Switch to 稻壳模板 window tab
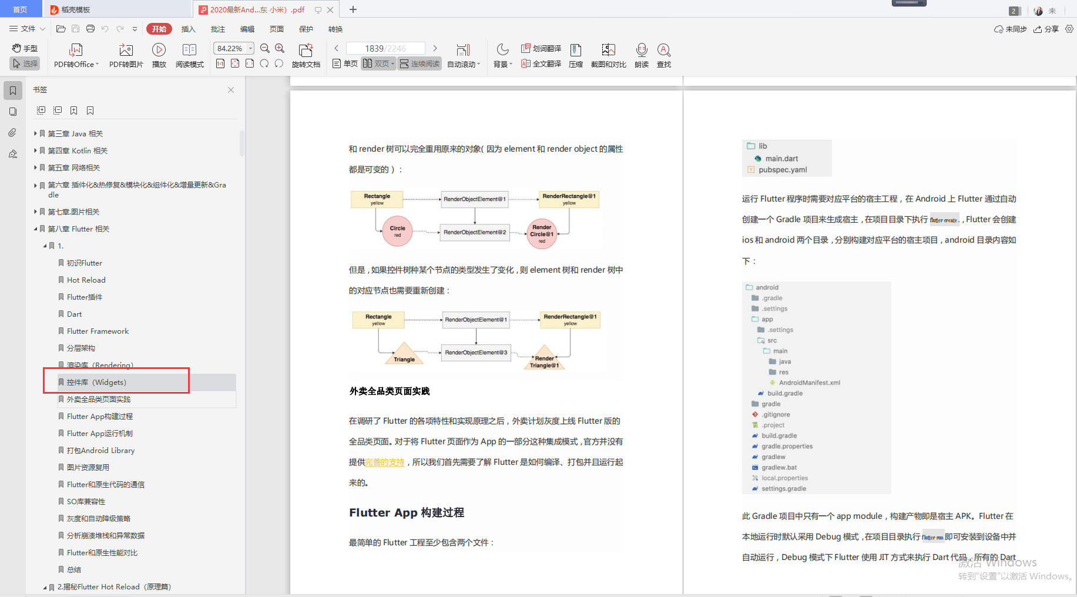The height and width of the screenshot is (597, 1077). 116,9
